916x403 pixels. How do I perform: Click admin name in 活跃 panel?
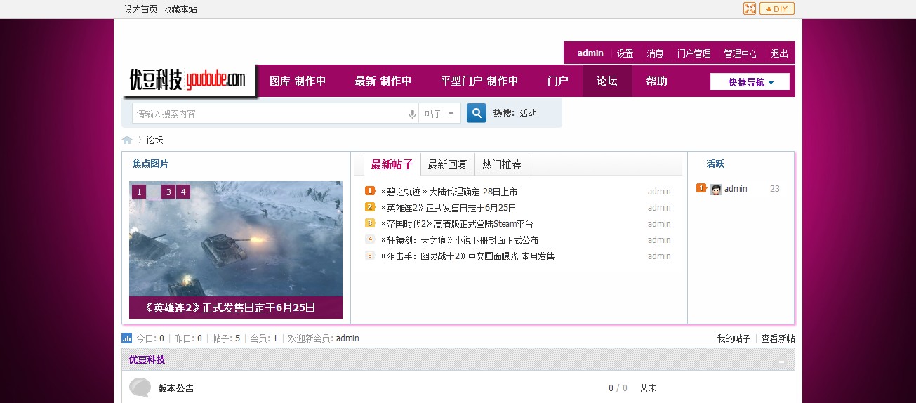pyautogui.click(x=736, y=189)
